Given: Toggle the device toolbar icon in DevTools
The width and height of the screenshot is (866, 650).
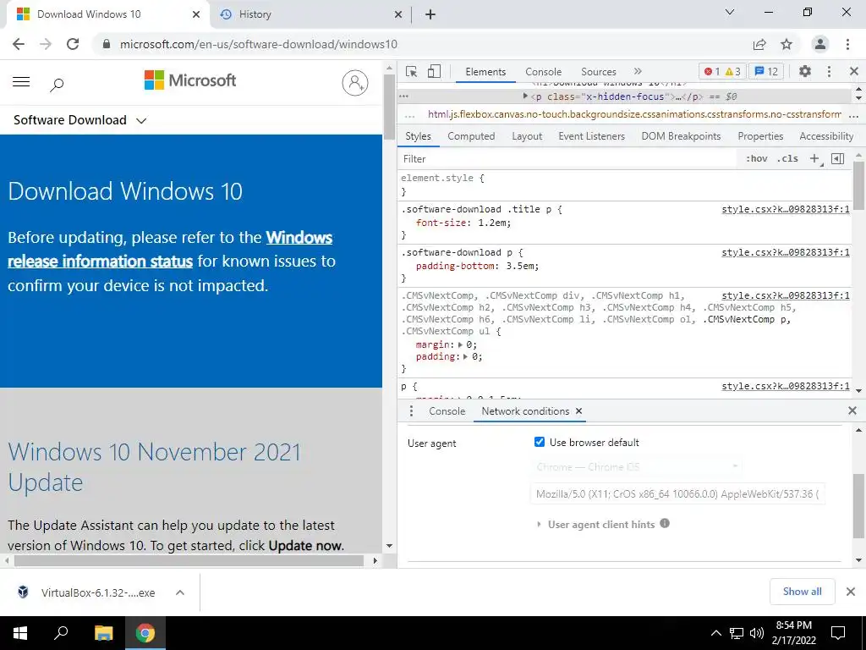Looking at the screenshot, I should point(434,71).
